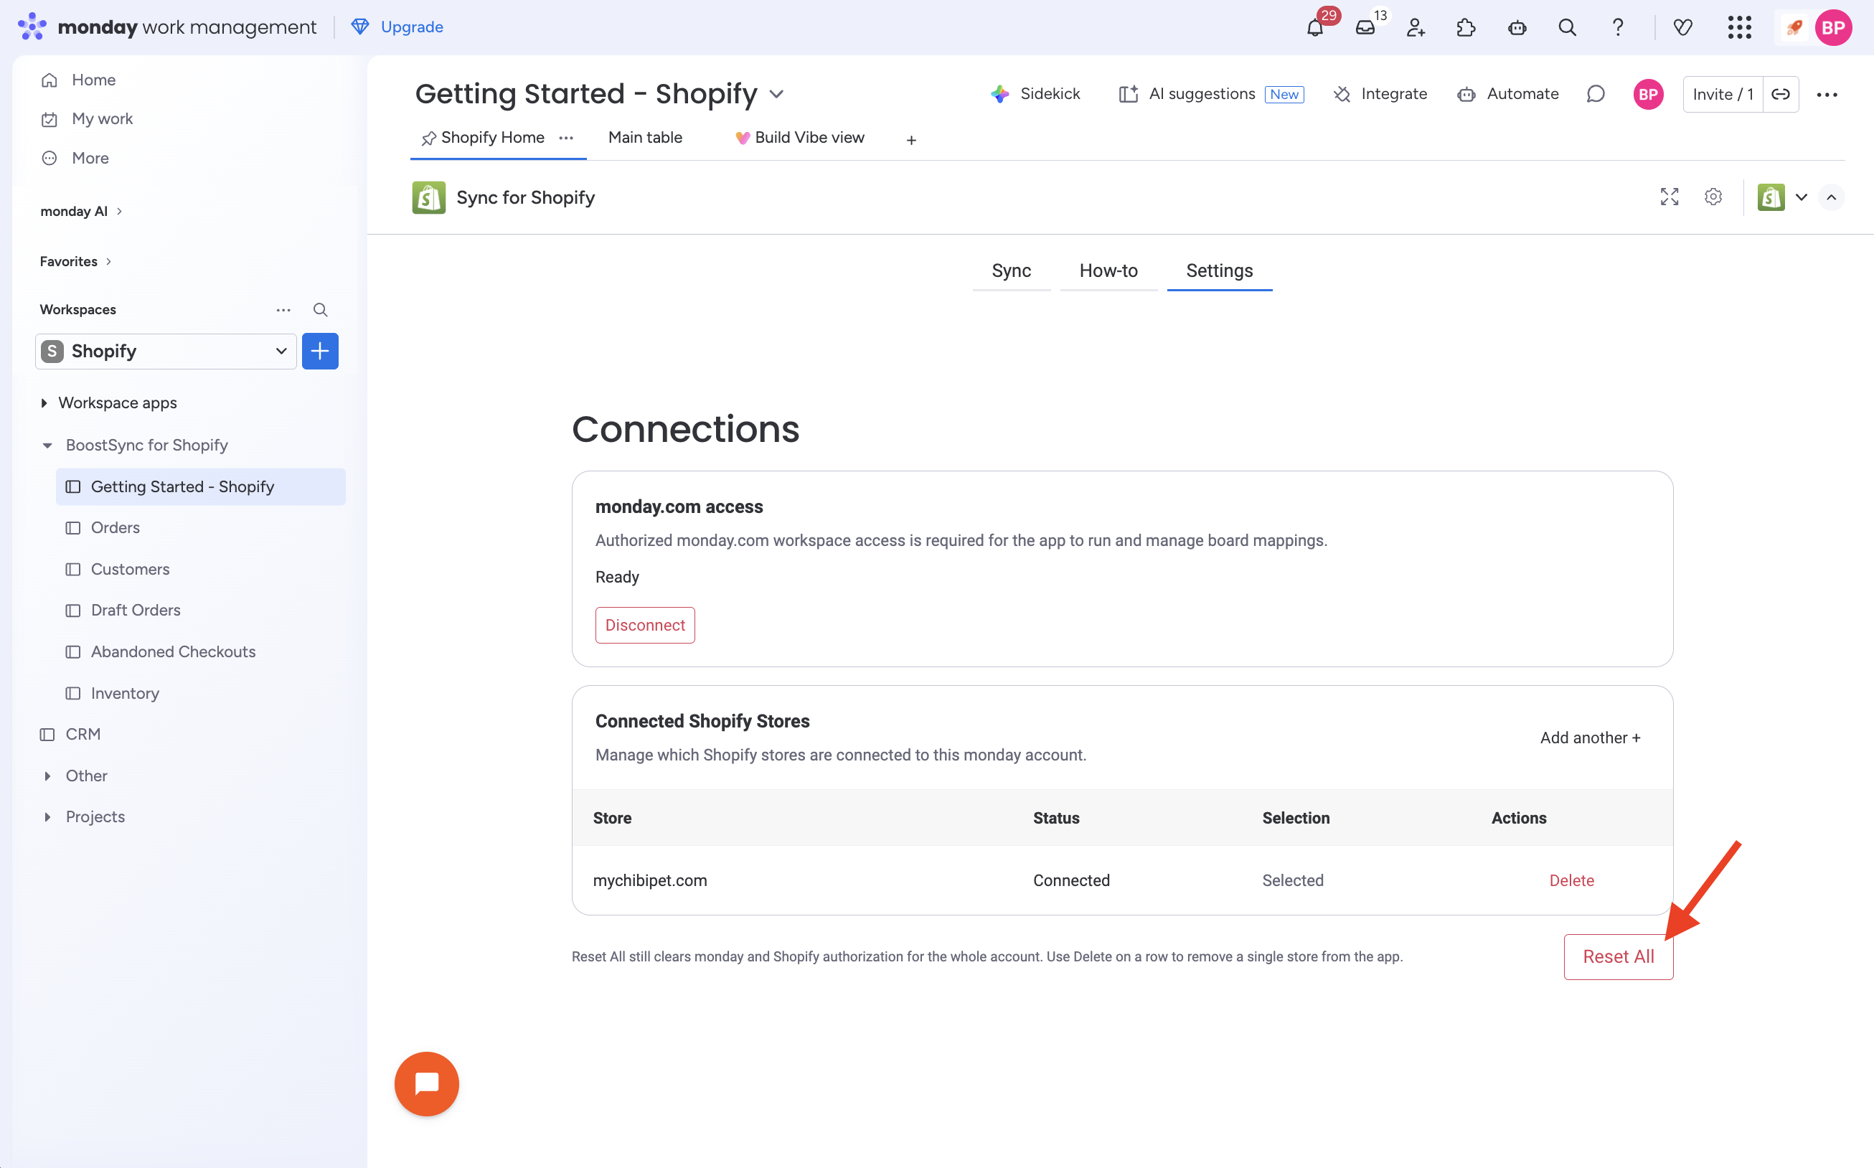Open workspaces three-dot options
This screenshot has height=1168, width=1874.
pos(283,310)
